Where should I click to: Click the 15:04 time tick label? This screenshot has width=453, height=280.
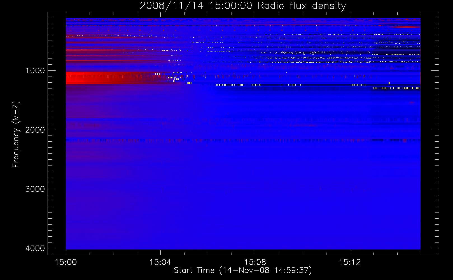click(160, 262)
